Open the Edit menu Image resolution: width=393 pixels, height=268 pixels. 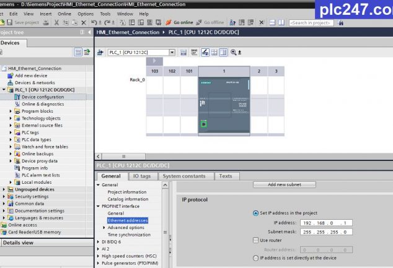pos(14,14)
